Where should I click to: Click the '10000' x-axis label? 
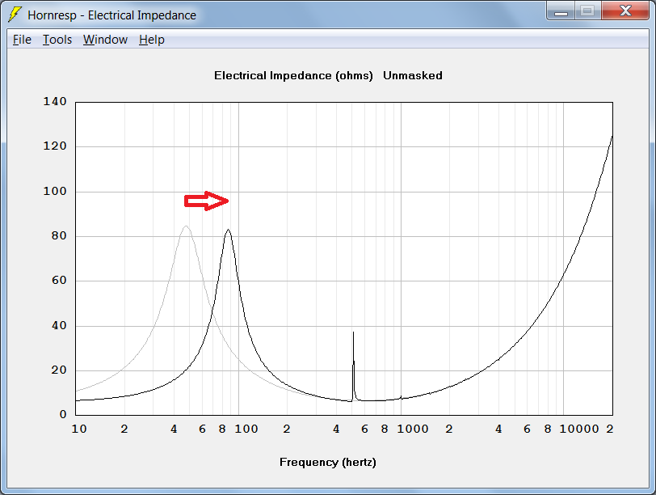coord(579,429)
